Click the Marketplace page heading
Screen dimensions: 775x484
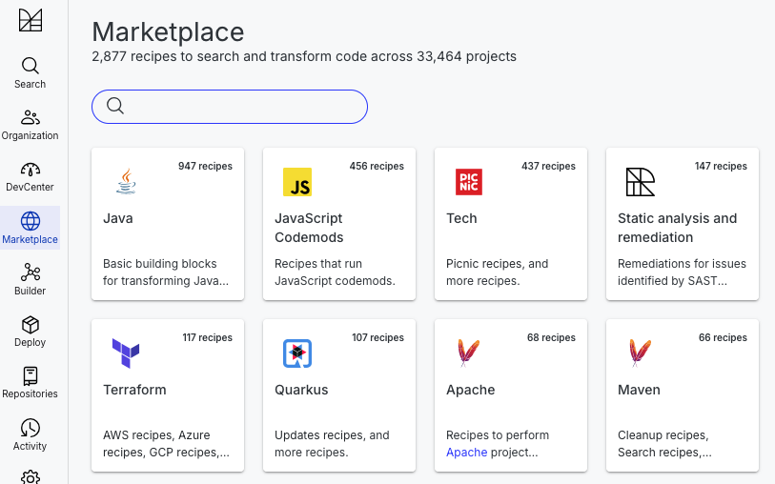[168, 32]
